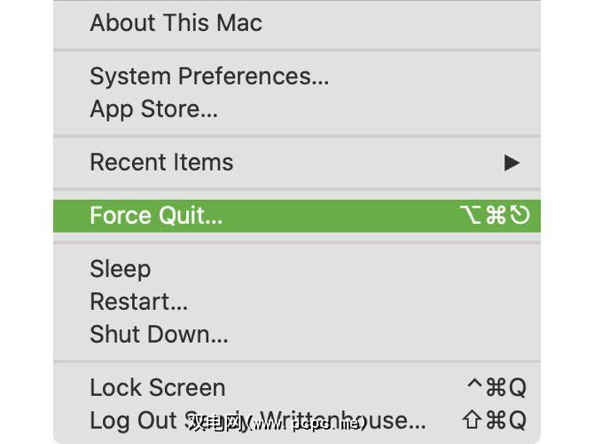
Task: Open About This Mac
Action: (x=176, y=22)
